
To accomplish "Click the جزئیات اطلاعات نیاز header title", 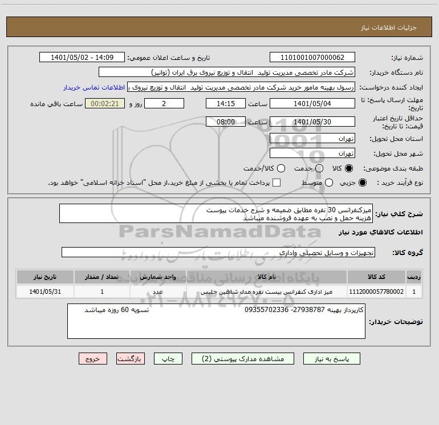I will [389, 27].
